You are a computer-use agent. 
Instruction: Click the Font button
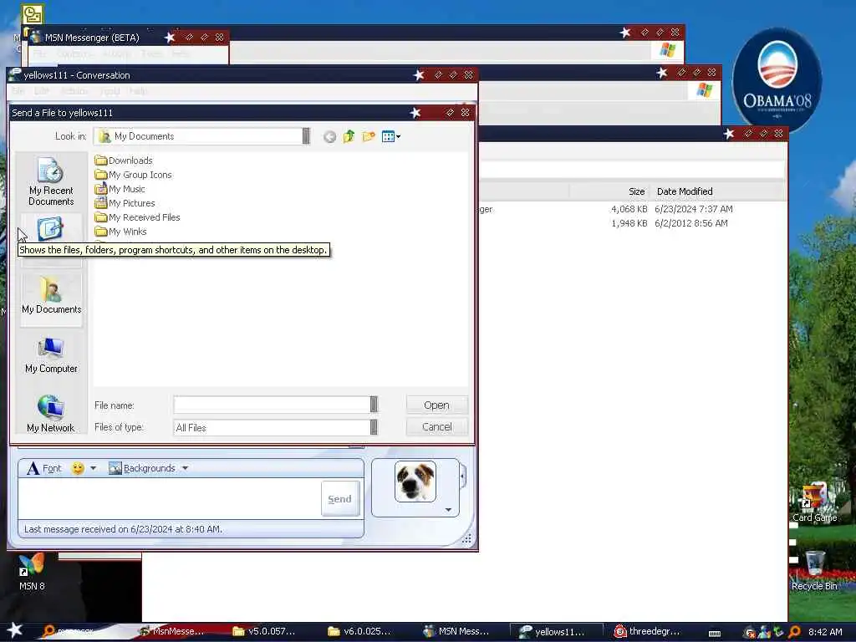pyautogui.click(x=44, y=468)
